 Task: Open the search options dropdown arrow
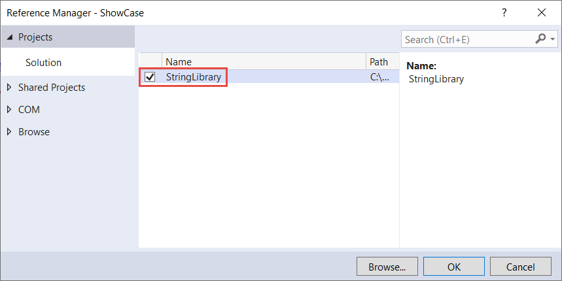[x=553, y=40]
